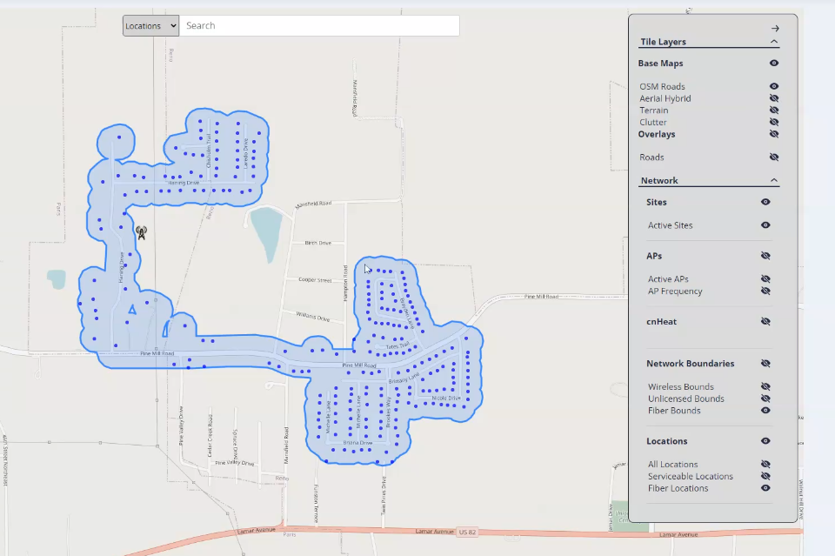This screenshot has width=835, height=556.
Task: Click the tower site icon on map
Action: (x=141, y=232)
